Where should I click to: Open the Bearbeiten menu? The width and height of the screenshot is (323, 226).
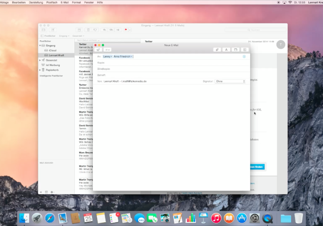pos(19,2)
